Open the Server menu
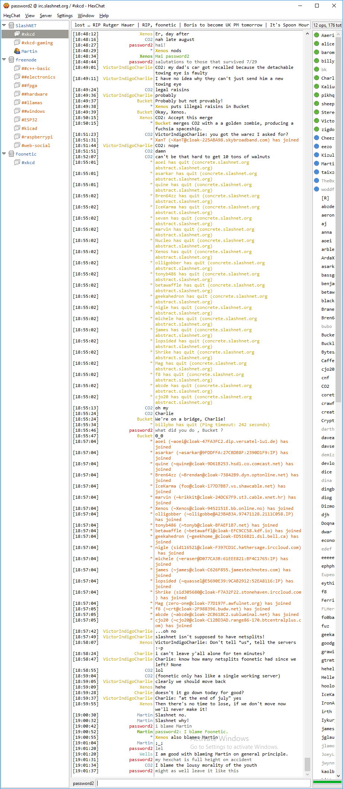The width and height of the screenshot is (343, 789). pos(46,16)
